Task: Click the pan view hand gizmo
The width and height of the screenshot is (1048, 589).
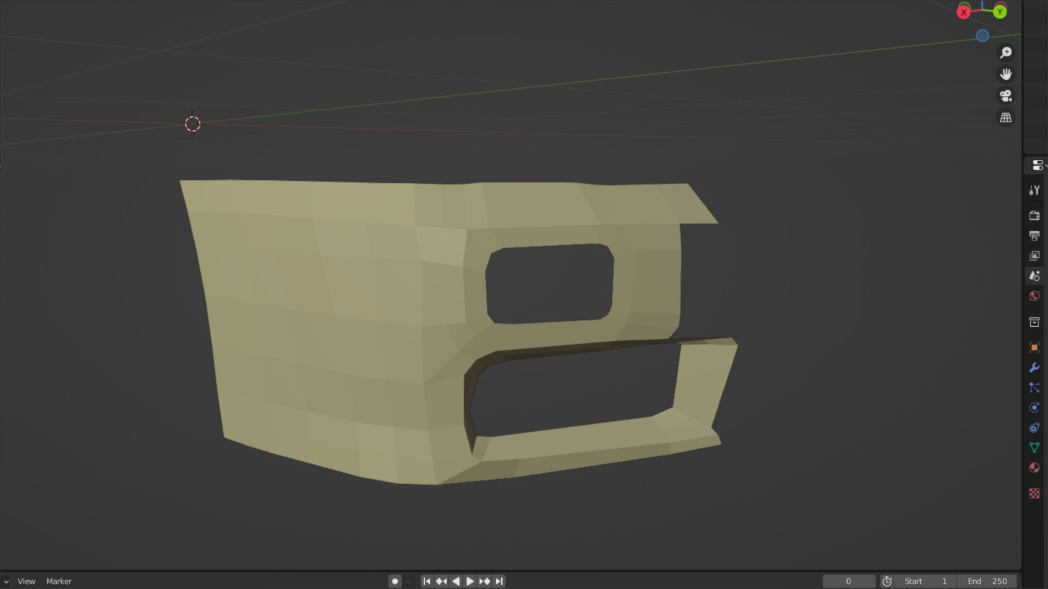Action: [x=1005, y=74]
